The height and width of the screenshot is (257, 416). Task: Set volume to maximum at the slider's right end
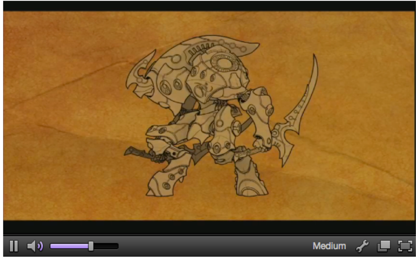(117, 246)
